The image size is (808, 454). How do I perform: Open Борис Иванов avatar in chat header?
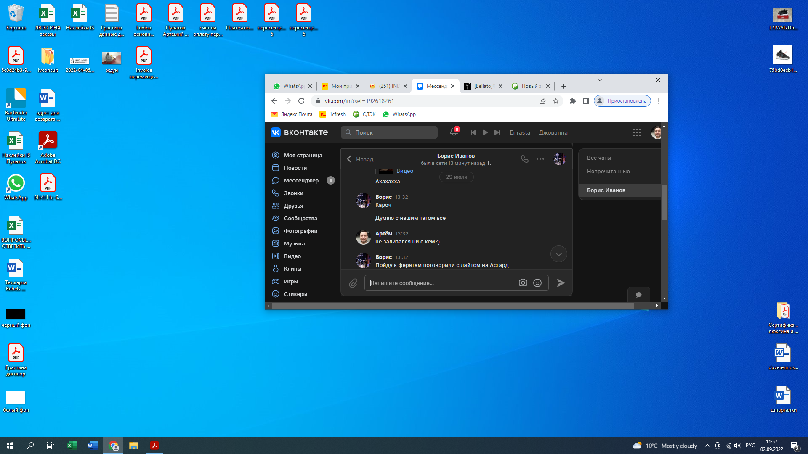coord(559,159)
